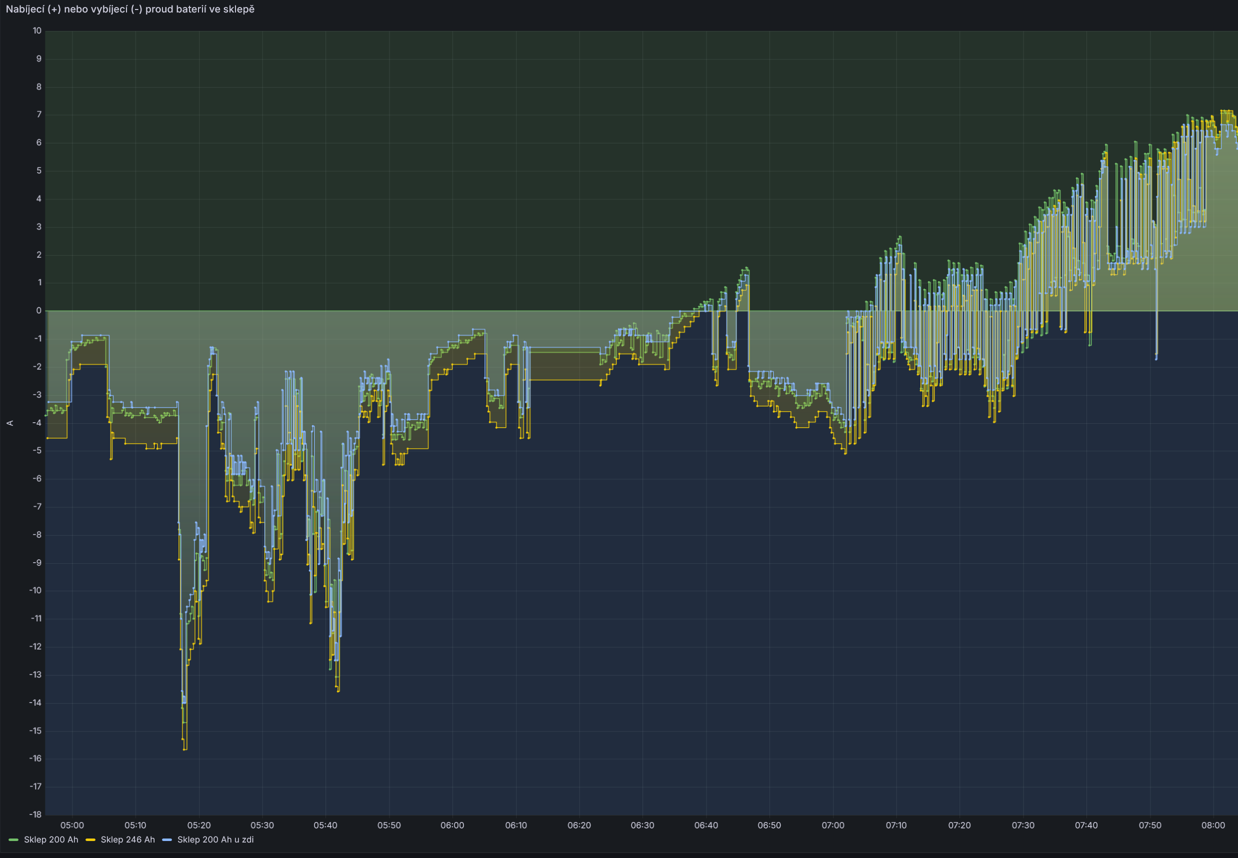Click the 06:30 time axis label
The width and height of the screenshot is (1238, 858).
click(x=642, y=825)
